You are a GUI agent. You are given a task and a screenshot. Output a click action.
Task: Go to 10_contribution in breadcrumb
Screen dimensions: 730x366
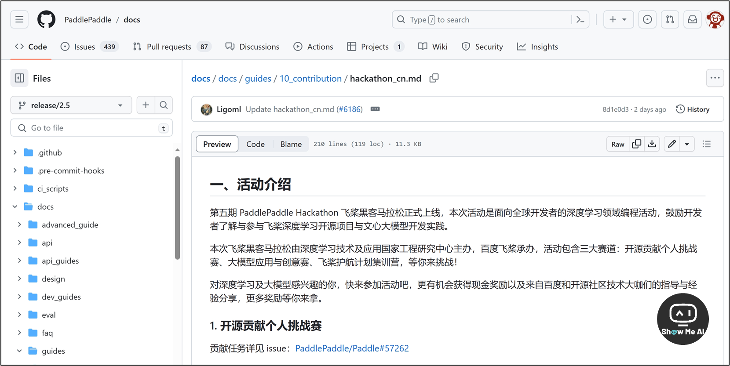(310, 78)
